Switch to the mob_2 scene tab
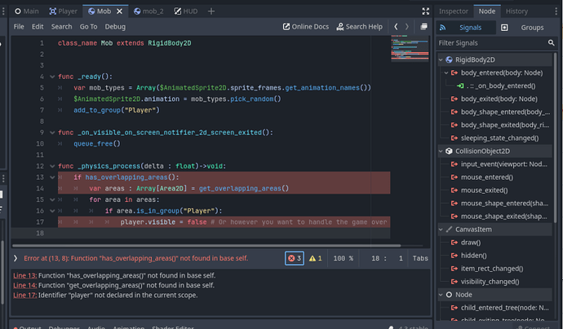This screenshot has width=563, height=329. point(149,11)
